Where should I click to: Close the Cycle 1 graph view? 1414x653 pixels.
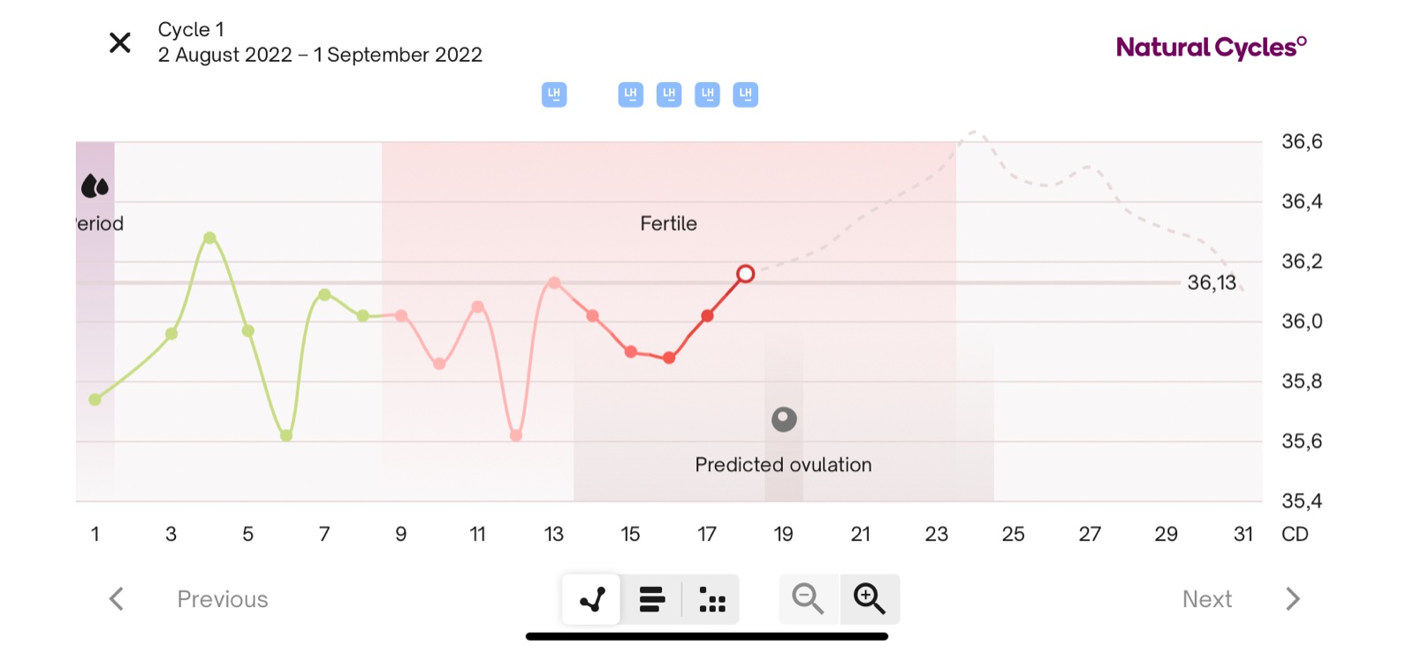(x=120, y=42)
